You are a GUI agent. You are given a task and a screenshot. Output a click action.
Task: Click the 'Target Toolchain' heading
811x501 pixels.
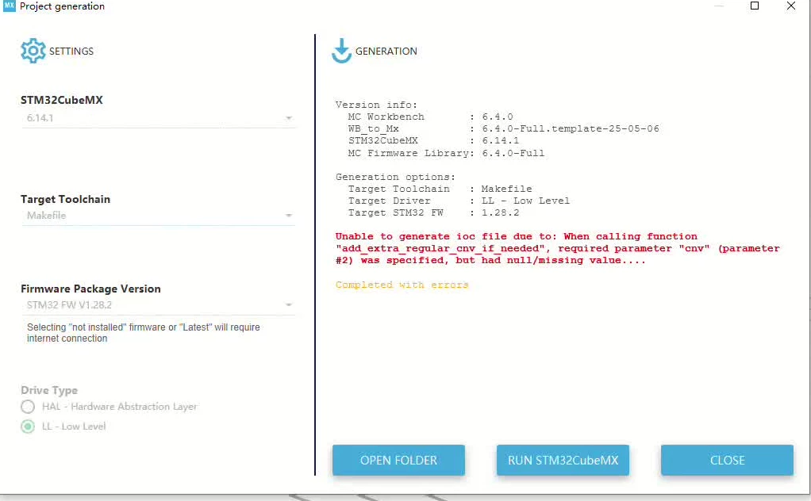tap(65, 199)
